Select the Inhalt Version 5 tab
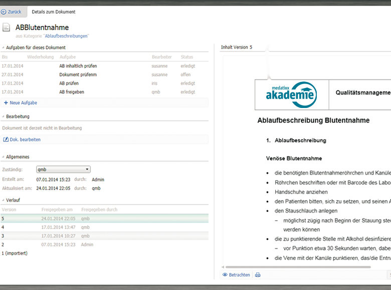Screen dimensions: 391x290 pos(237,47)
